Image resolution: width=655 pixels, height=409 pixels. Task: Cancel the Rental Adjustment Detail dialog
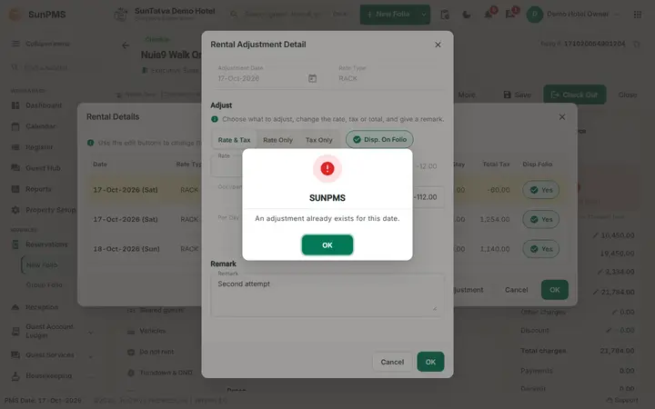click(x=392, y=362)
